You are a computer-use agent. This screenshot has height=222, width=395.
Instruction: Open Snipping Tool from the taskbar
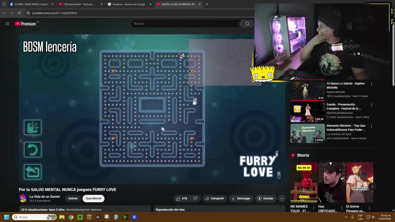coord(107,217)
